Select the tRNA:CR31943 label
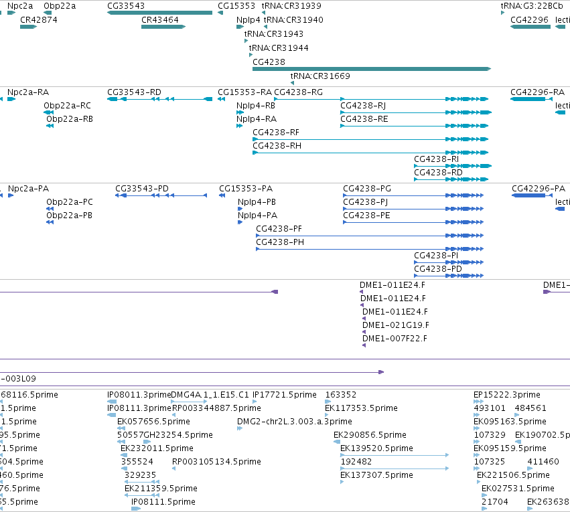The width and height of the screenshot is (570, 512). coord(274,33)
